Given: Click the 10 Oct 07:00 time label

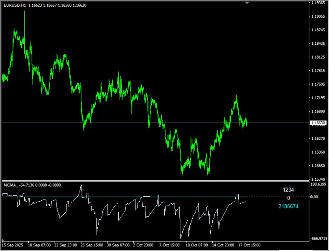Looking at the screenshot, I should [197, 245].
